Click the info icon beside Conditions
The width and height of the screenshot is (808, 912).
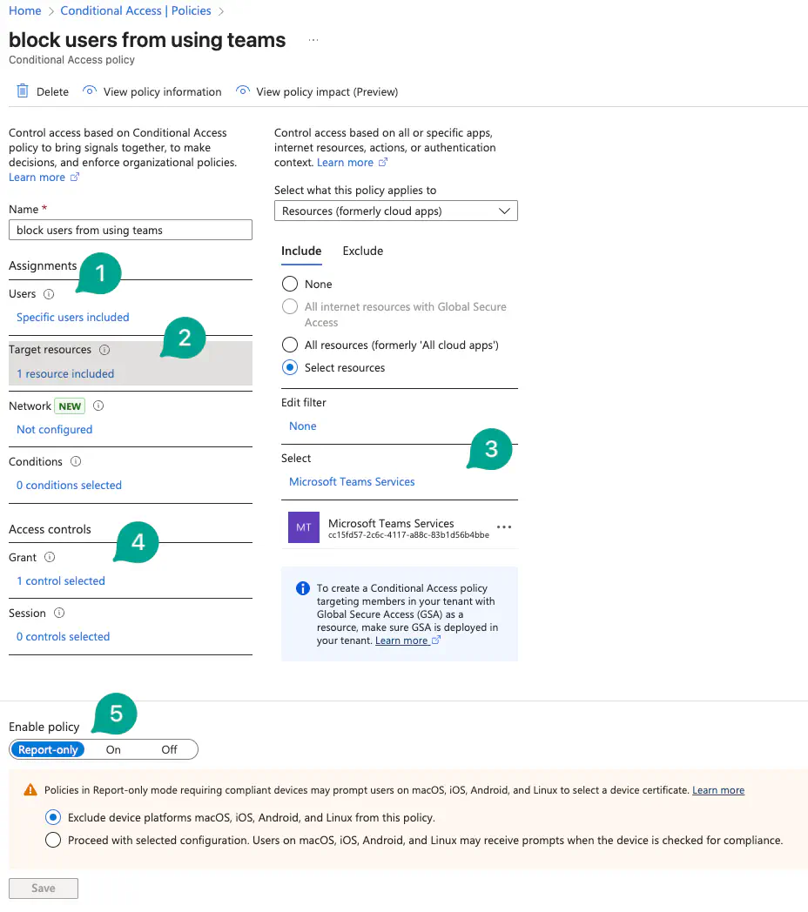click(76, 461)
